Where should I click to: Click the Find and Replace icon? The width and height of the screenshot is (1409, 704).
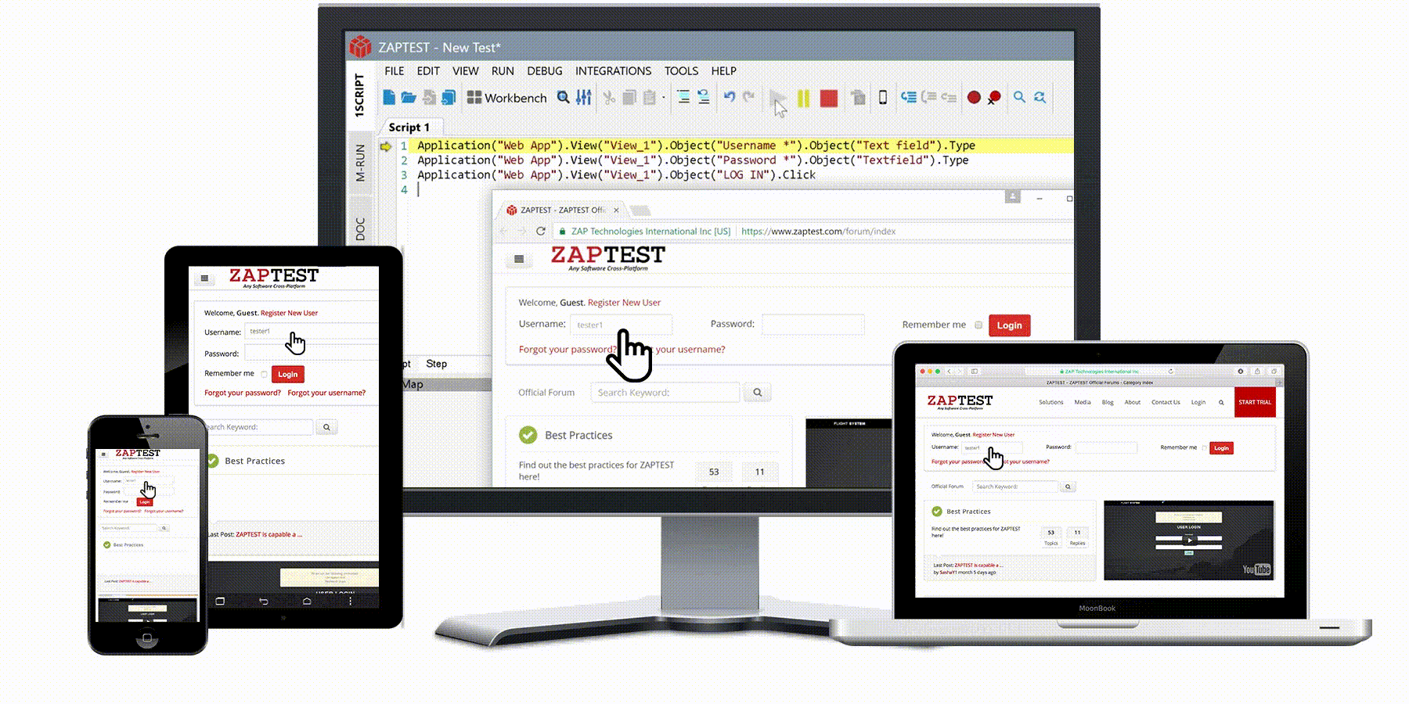point(1040,97)
